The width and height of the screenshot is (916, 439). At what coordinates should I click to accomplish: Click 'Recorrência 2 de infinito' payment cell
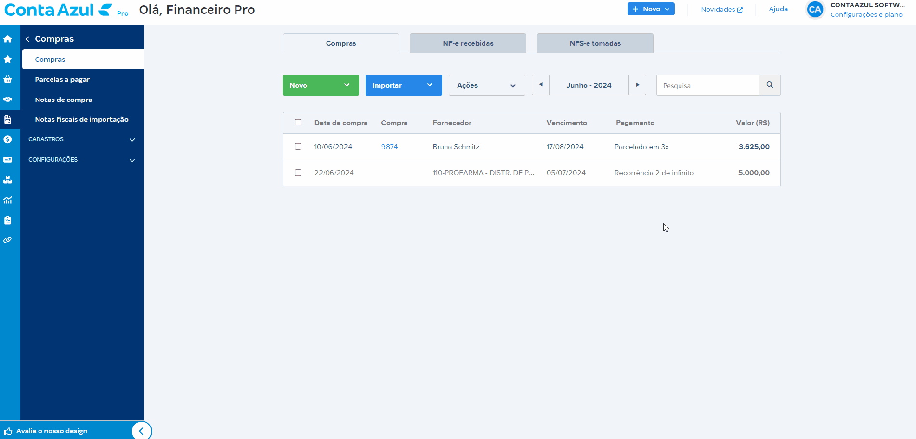(654, 173)
